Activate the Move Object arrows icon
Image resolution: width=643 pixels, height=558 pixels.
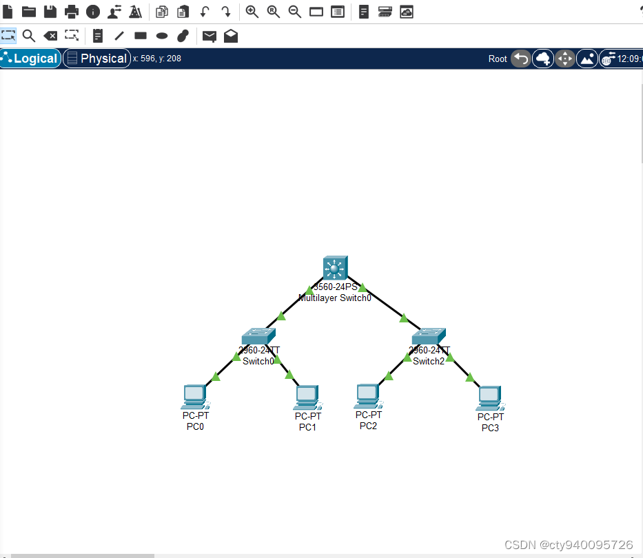[565, 59]
